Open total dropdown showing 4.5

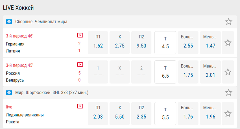coord(165,43)
